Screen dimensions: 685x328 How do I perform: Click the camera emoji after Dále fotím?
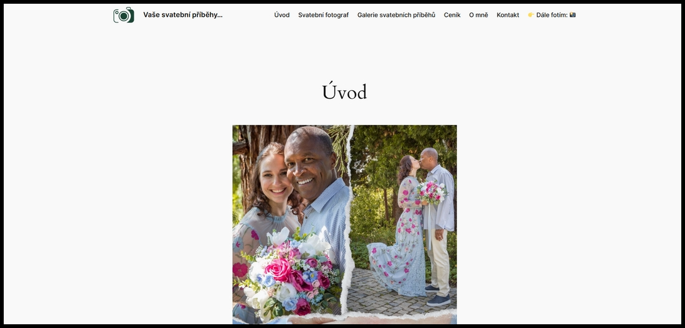[x=572, y=15]
